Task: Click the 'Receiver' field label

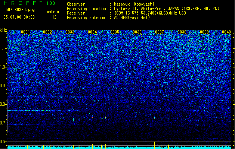Action: tap(76, 13)
